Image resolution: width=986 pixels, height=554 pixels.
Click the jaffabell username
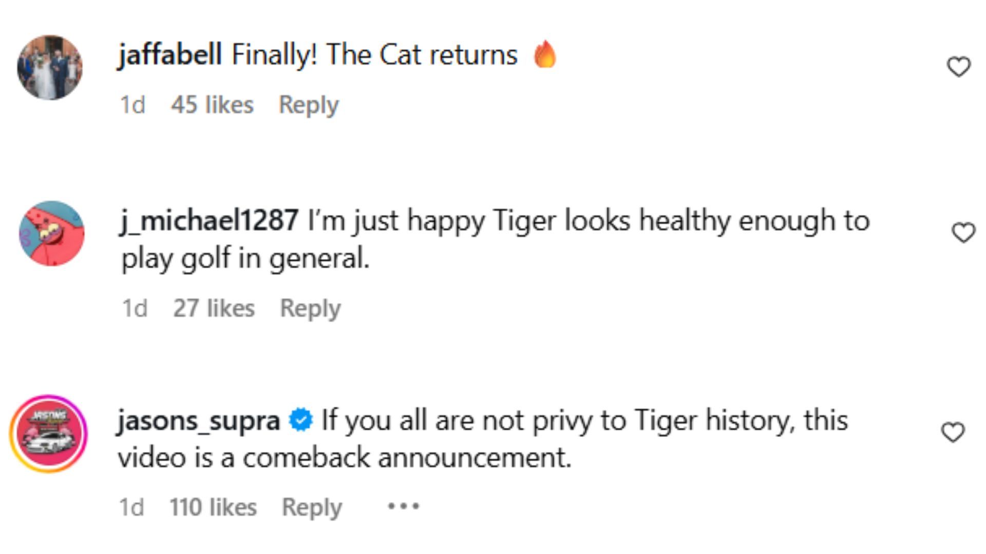[170, 54]
